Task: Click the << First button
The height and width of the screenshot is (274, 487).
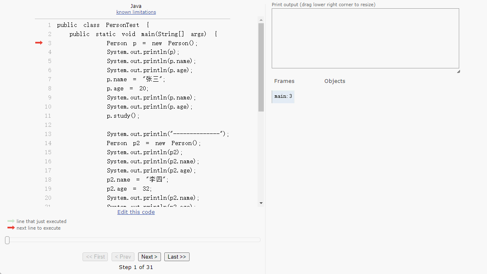Action: 95,257
